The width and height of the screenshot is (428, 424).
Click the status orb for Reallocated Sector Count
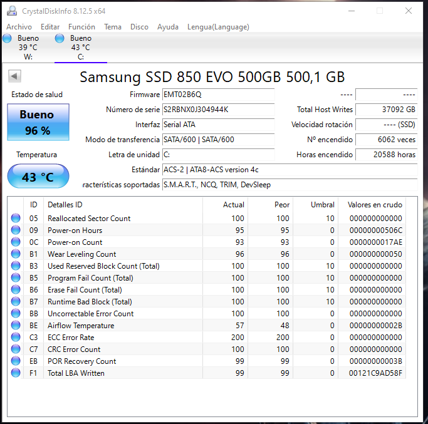16,218
